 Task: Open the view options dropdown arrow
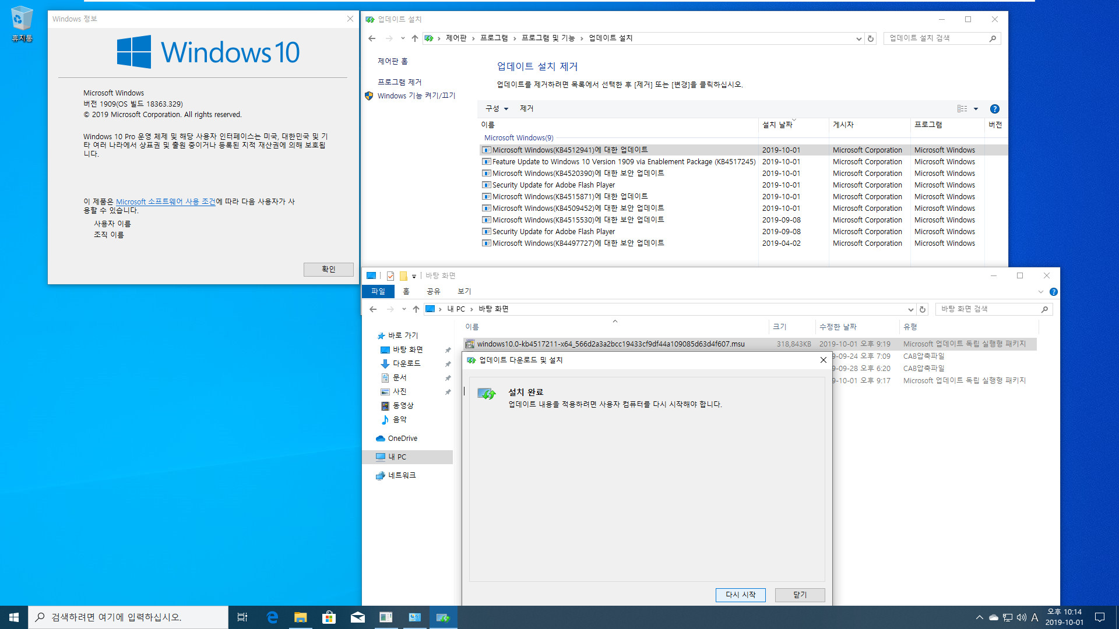pyautogui.click(x=976, y=109)
